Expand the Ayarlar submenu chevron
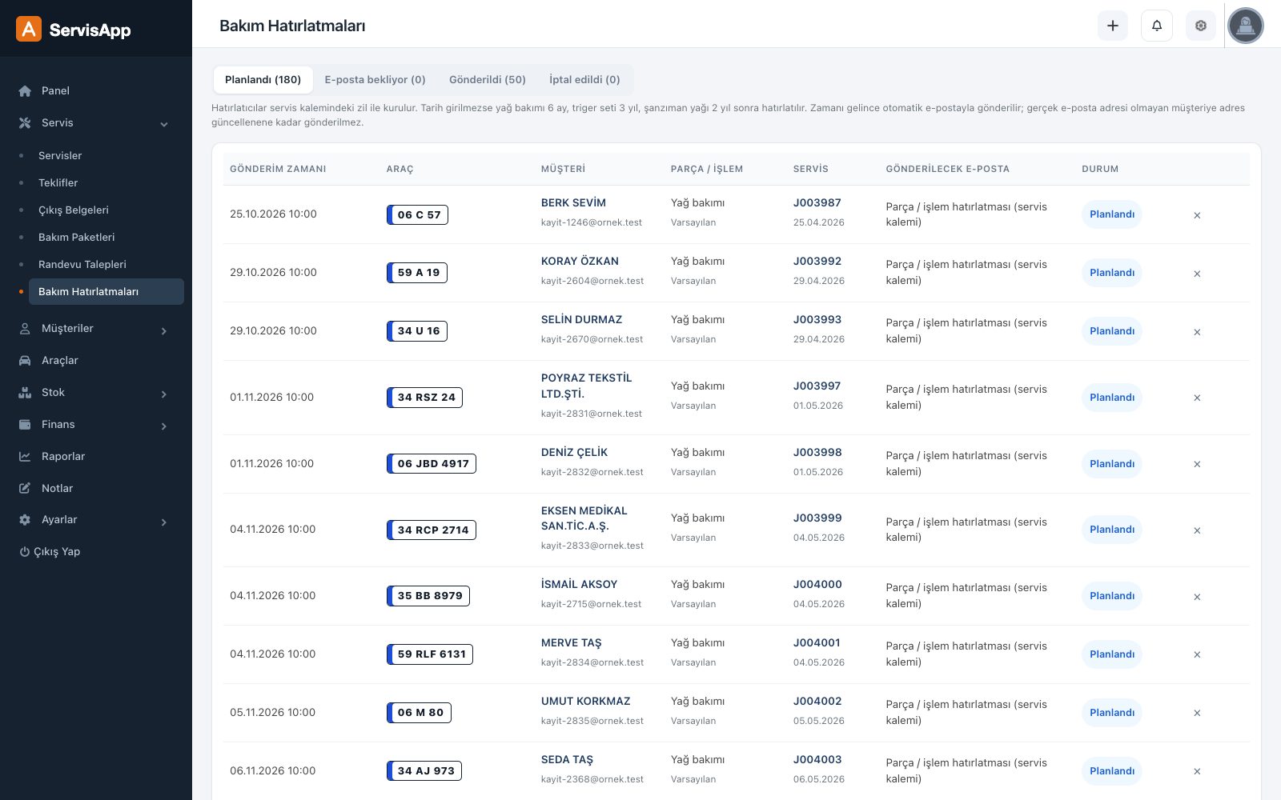Viewport: 1281px width, 800px height. [164, 522]
